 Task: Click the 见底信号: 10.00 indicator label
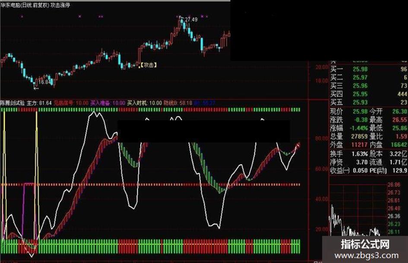coord(71,103)
